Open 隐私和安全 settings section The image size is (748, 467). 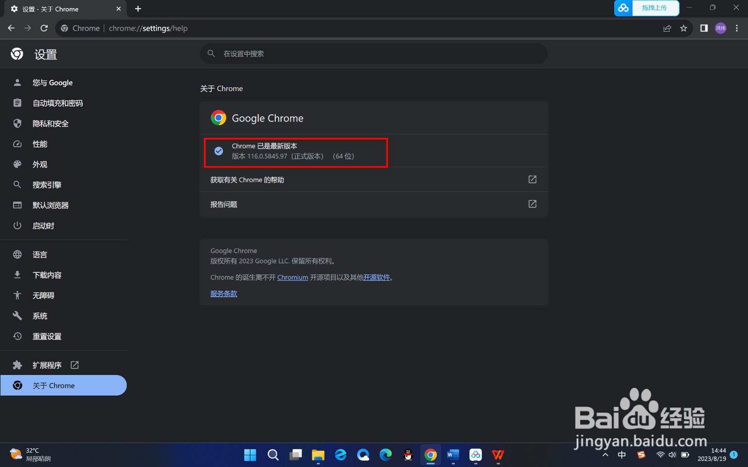tap(64, 124)
